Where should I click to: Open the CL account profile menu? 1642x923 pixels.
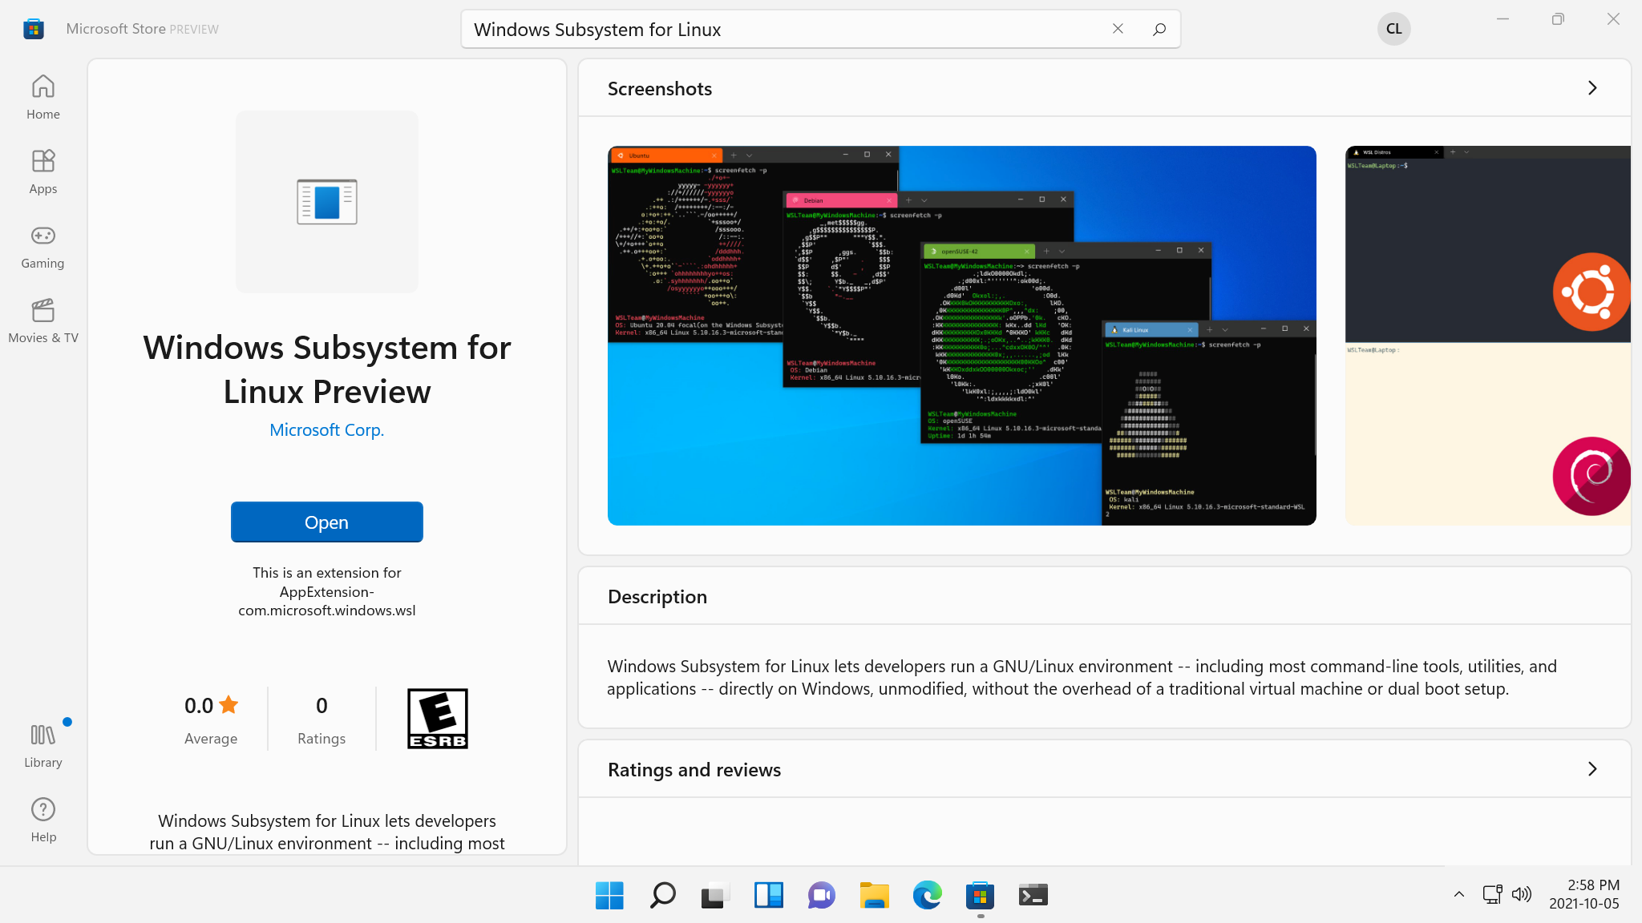click(x=1394, y=28)
